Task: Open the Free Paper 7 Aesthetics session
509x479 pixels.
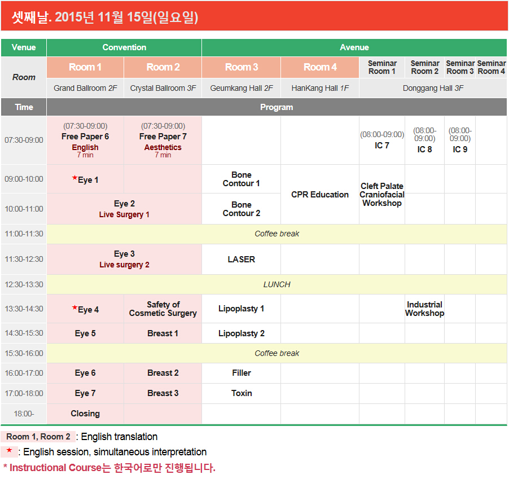Action: pos(163,140)
